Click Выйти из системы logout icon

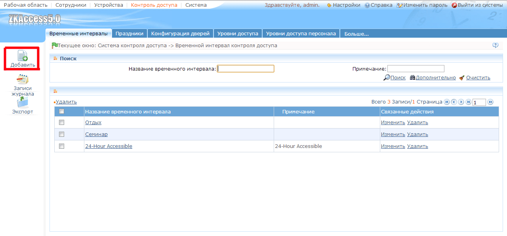coord(454,5)
